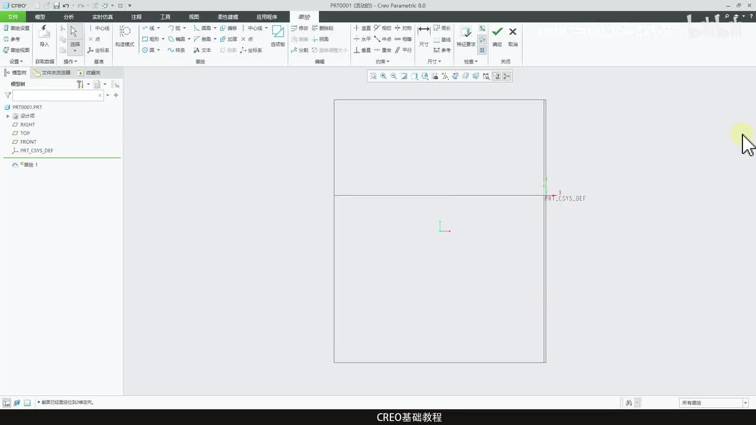This screenshot has width=756, height=425.
Task: Switch to the 工具 (Tools) ribbon tab
Action: tap(165, 17)
